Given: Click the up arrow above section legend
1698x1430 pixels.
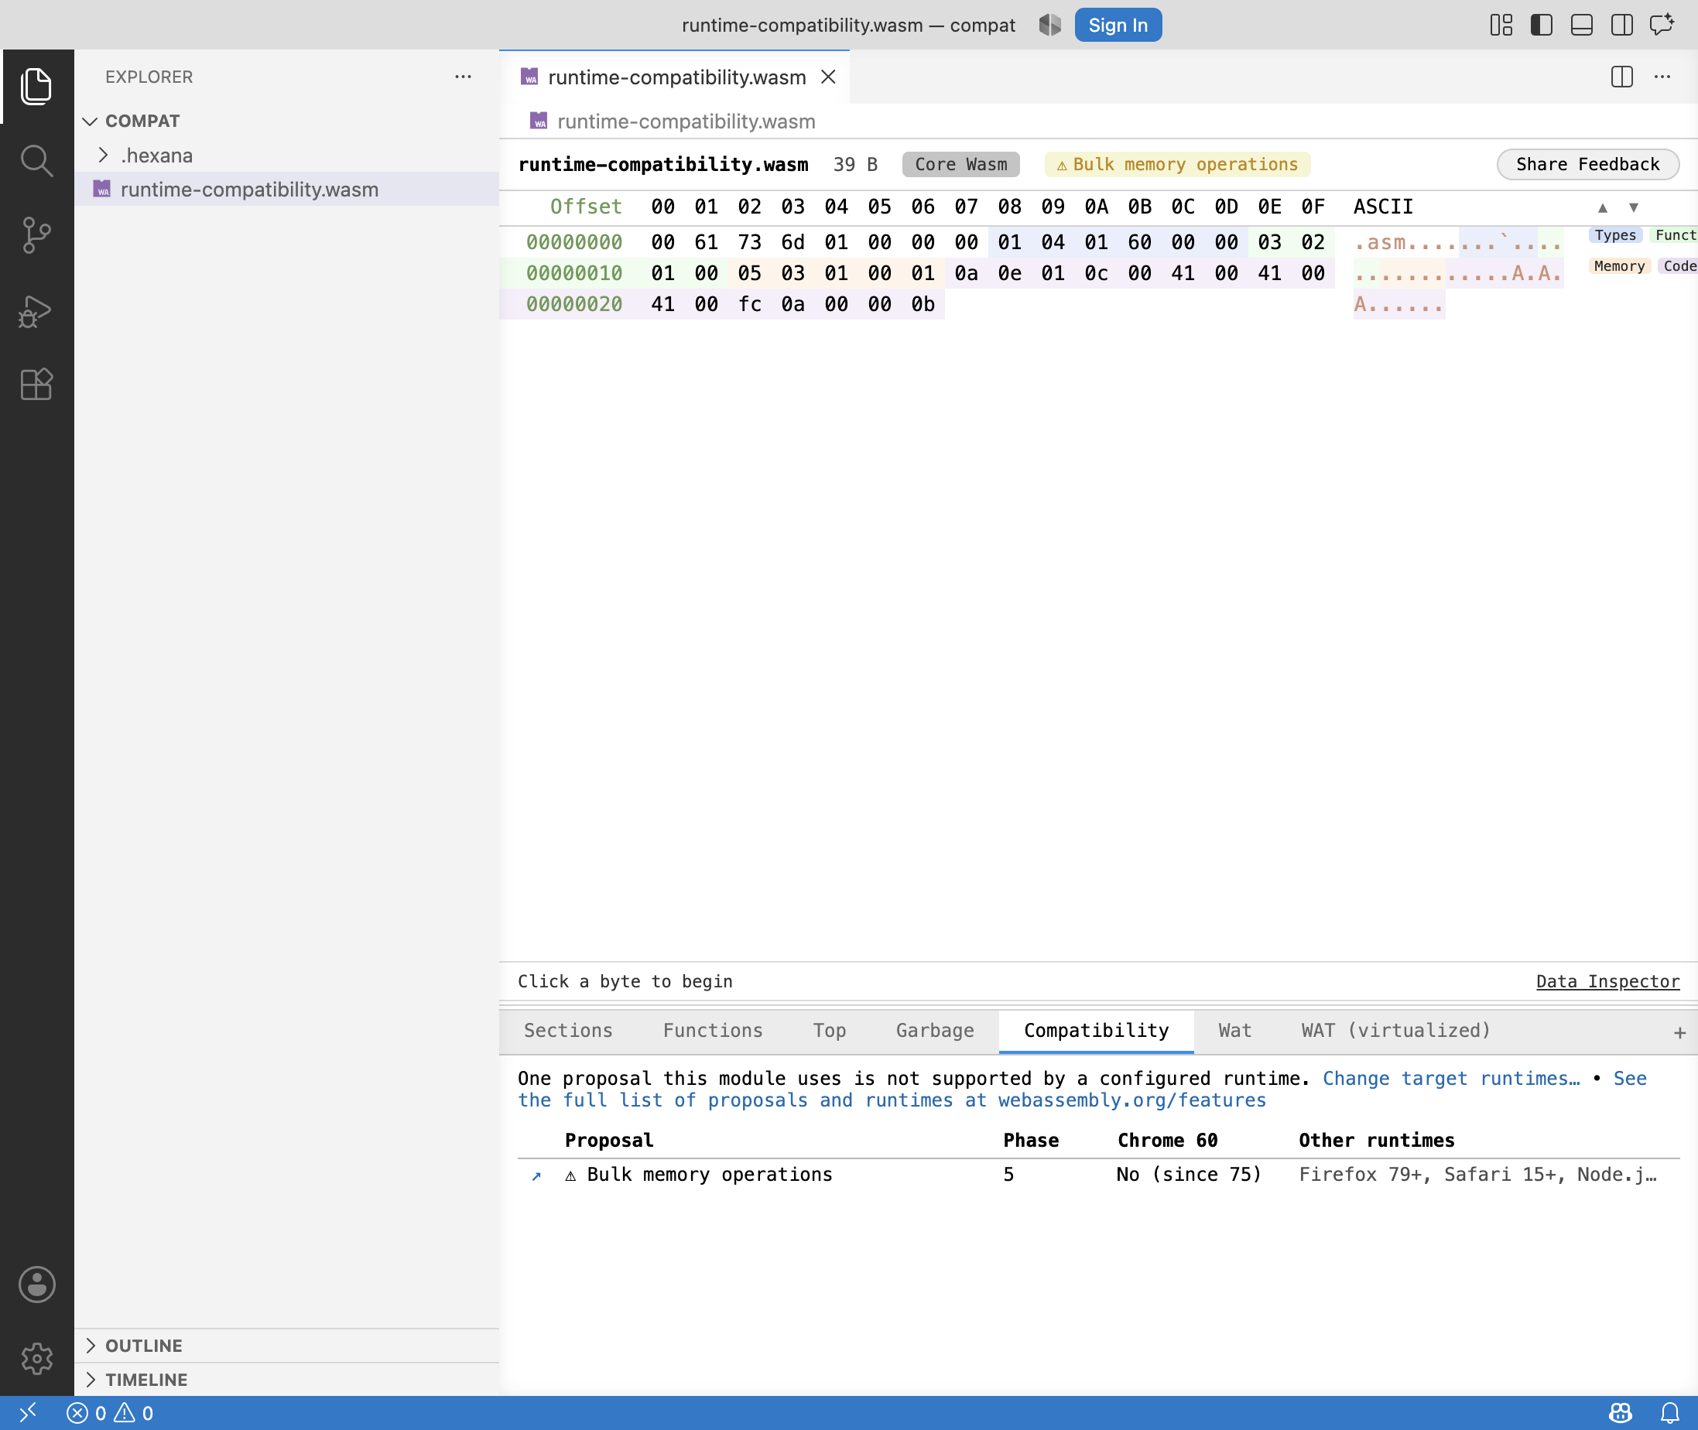Looking at the screenshot, I should click(x=1602, y=207).
